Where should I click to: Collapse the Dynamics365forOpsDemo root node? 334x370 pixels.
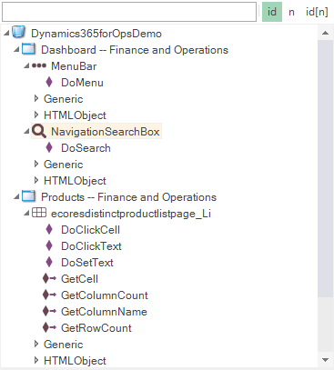pos(6,33)
